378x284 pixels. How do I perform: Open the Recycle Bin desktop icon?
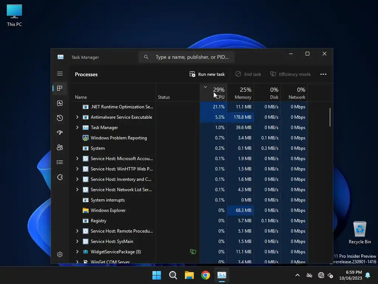click(360, 233)
